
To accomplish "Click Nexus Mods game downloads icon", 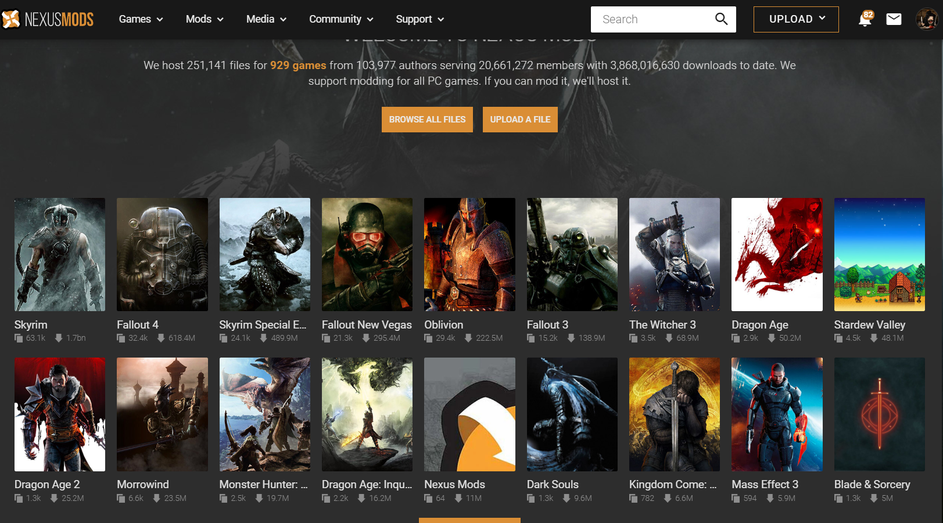I will (x=458, y=498).
